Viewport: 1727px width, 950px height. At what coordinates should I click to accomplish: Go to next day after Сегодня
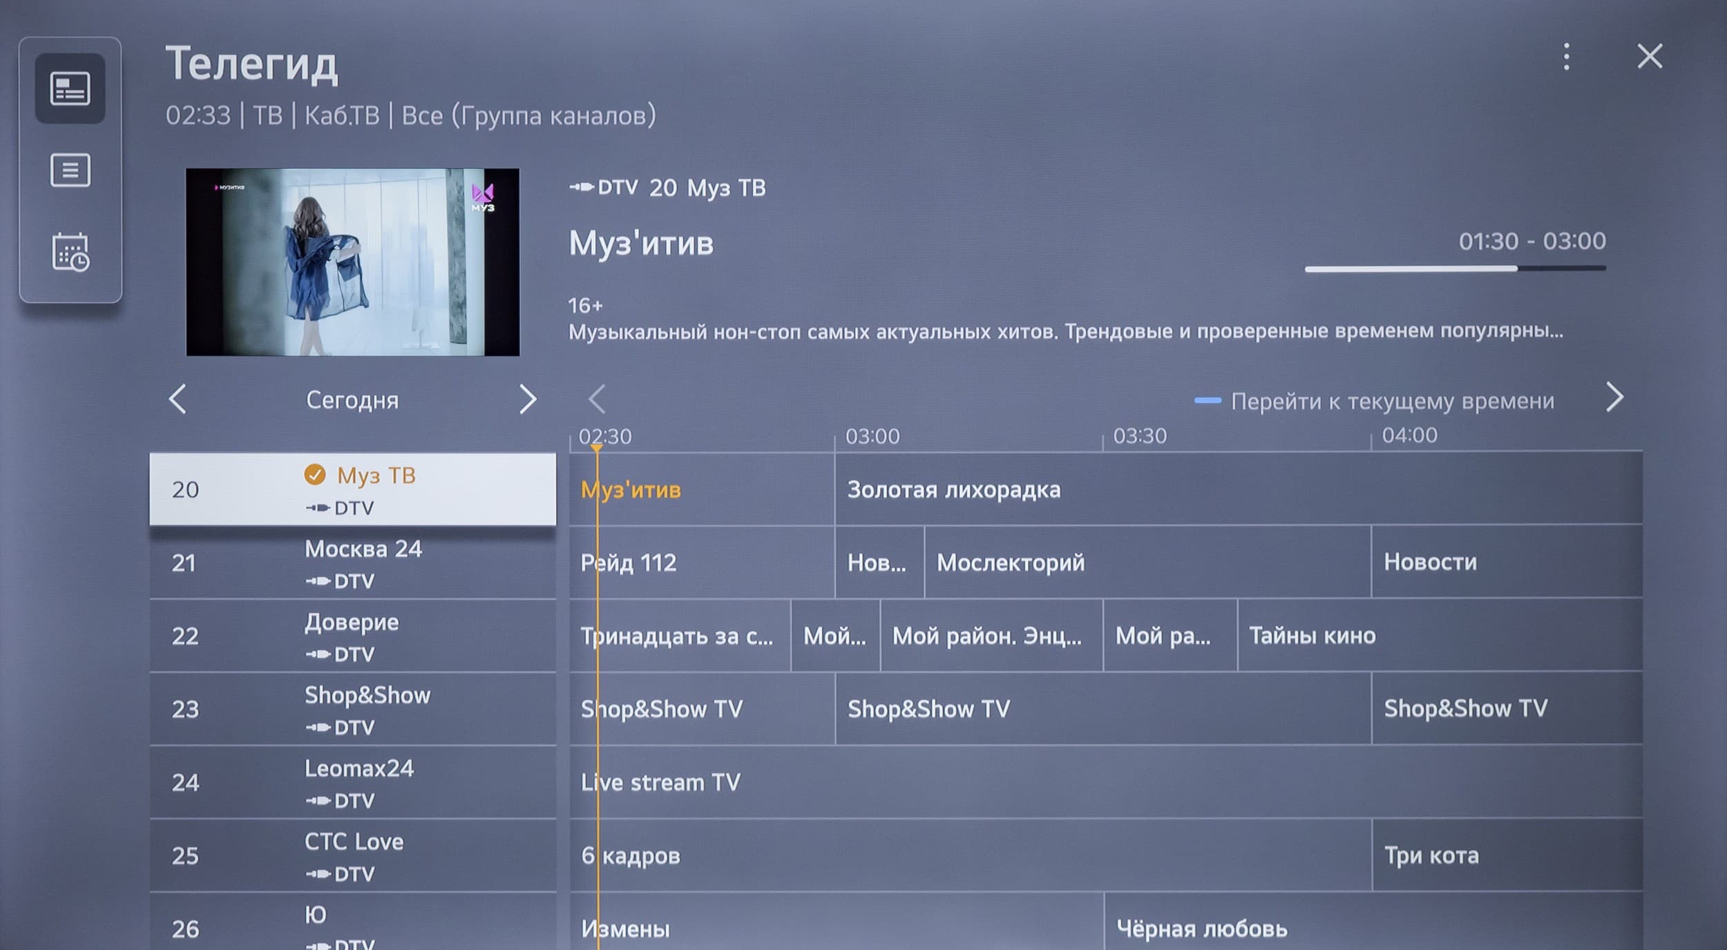pyautogui.click(x=527, y=399)
